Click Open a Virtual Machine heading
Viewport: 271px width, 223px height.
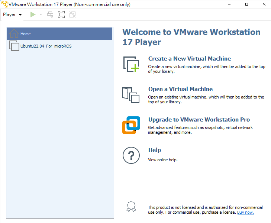(180, 89)
